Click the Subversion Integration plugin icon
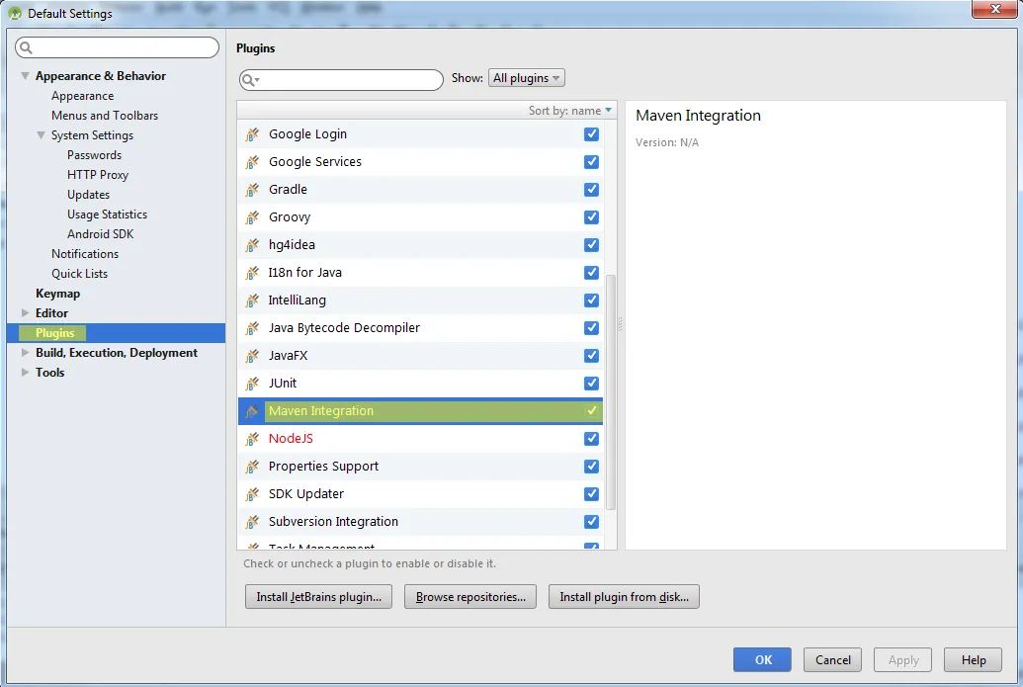 (x=252, y=522)
